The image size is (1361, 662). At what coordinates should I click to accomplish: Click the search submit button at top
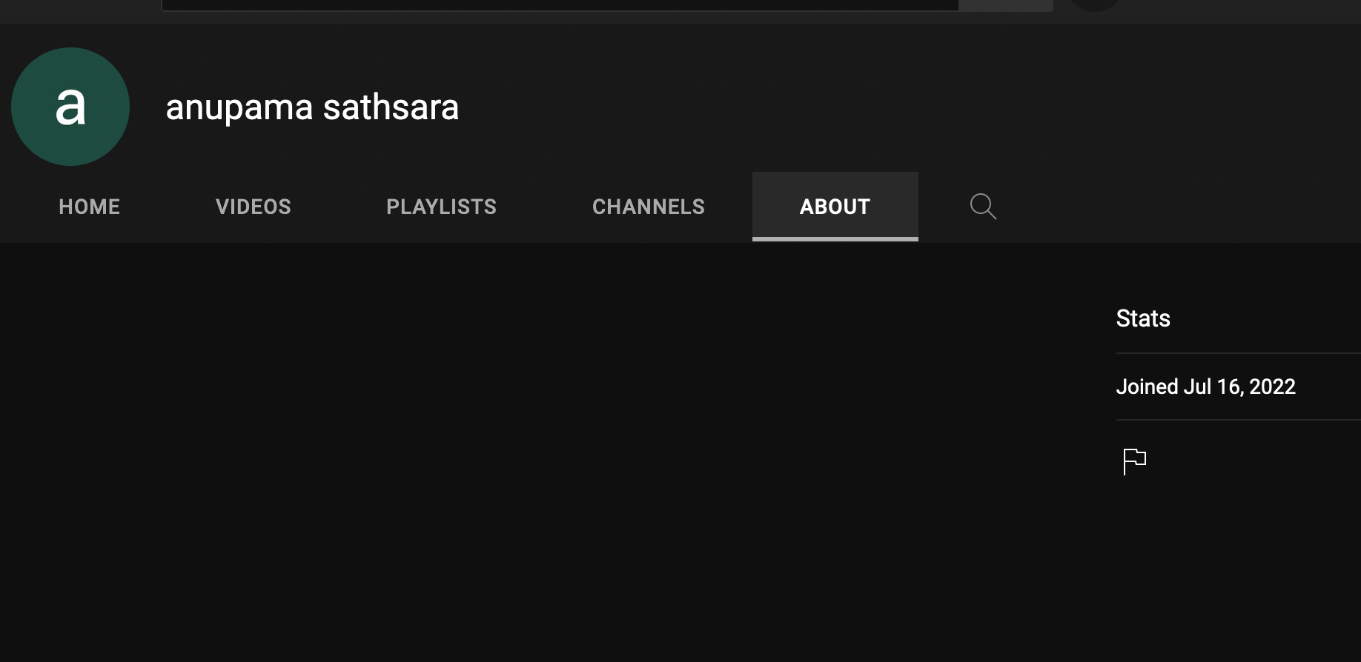[x=1006, y=4]
